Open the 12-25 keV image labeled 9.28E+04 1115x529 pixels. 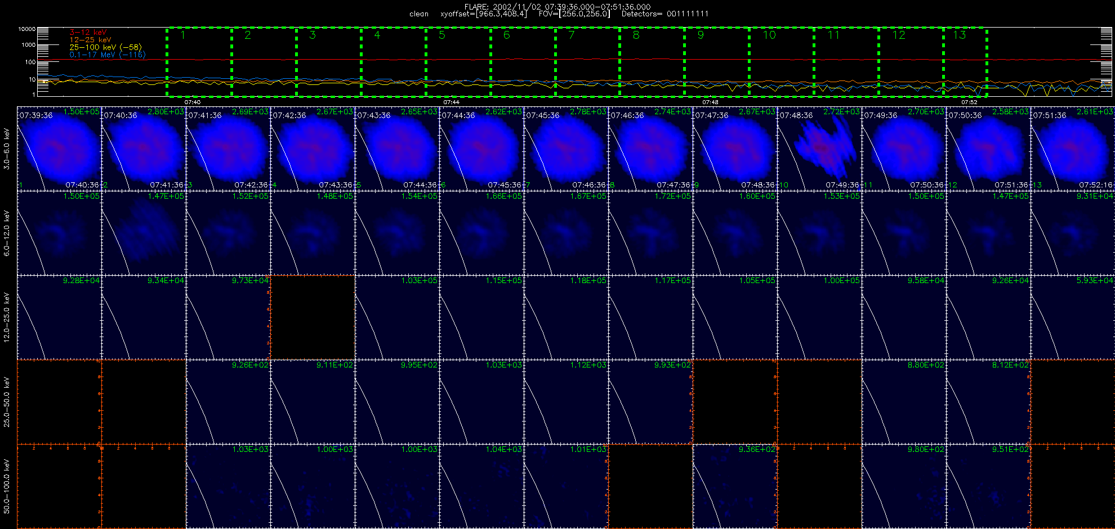pyautogui.click(x=59, y=317)
